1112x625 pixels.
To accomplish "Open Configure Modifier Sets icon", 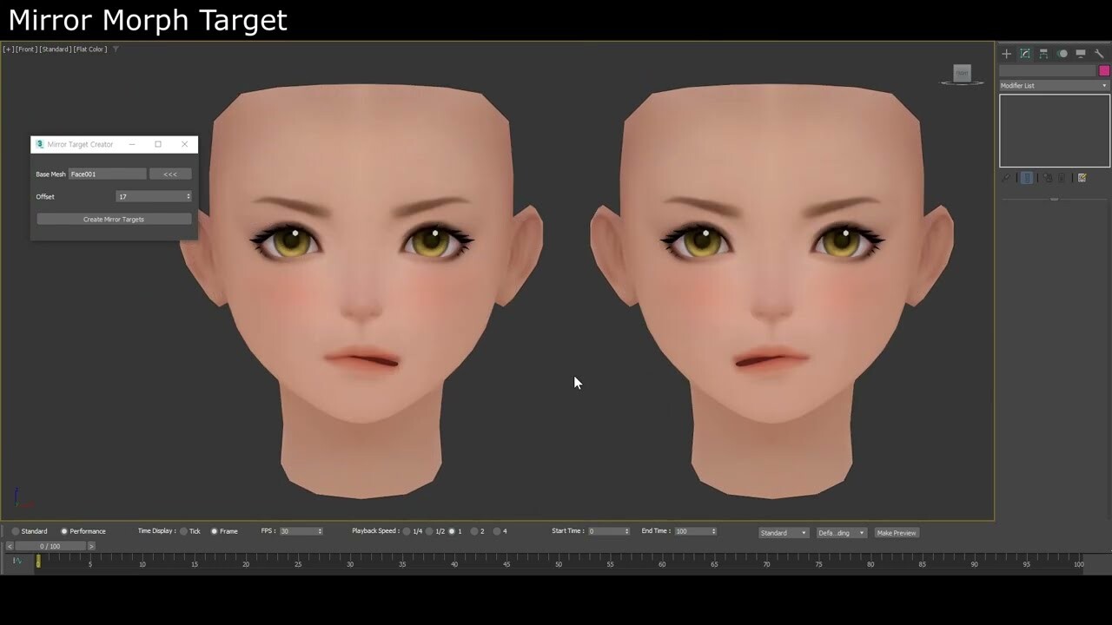I will pyautogui.click(x=1082, y=178).
